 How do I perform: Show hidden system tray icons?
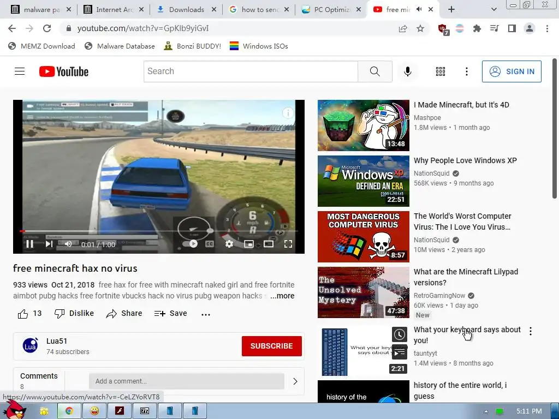tap(486, 411)
